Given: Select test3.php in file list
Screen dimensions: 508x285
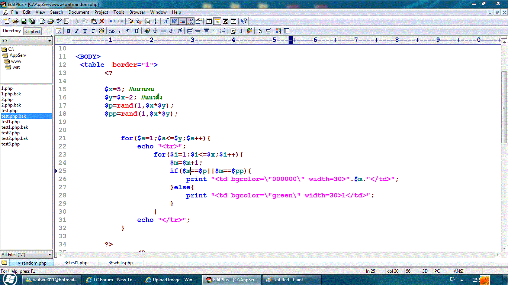Looking at the screenshot, I should click(x=10, y=144).
